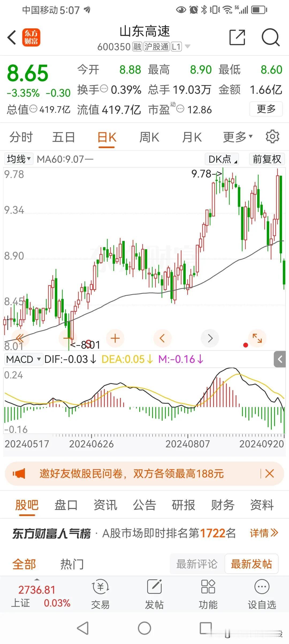The height and width of the screenshot is (644, 289).
Task: Tap the 沪股通 tag
Action: coord(157,47)
